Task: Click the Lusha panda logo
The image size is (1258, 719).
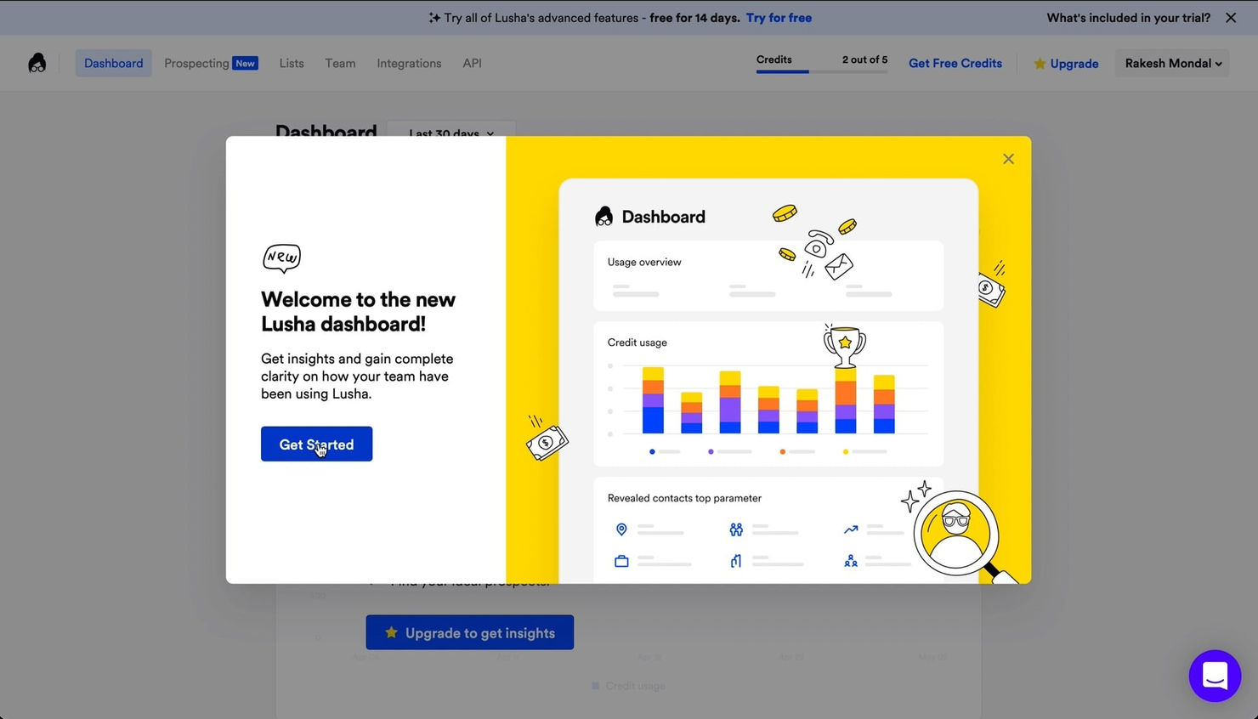Action: pyautogui.click(x=37, y=63)
